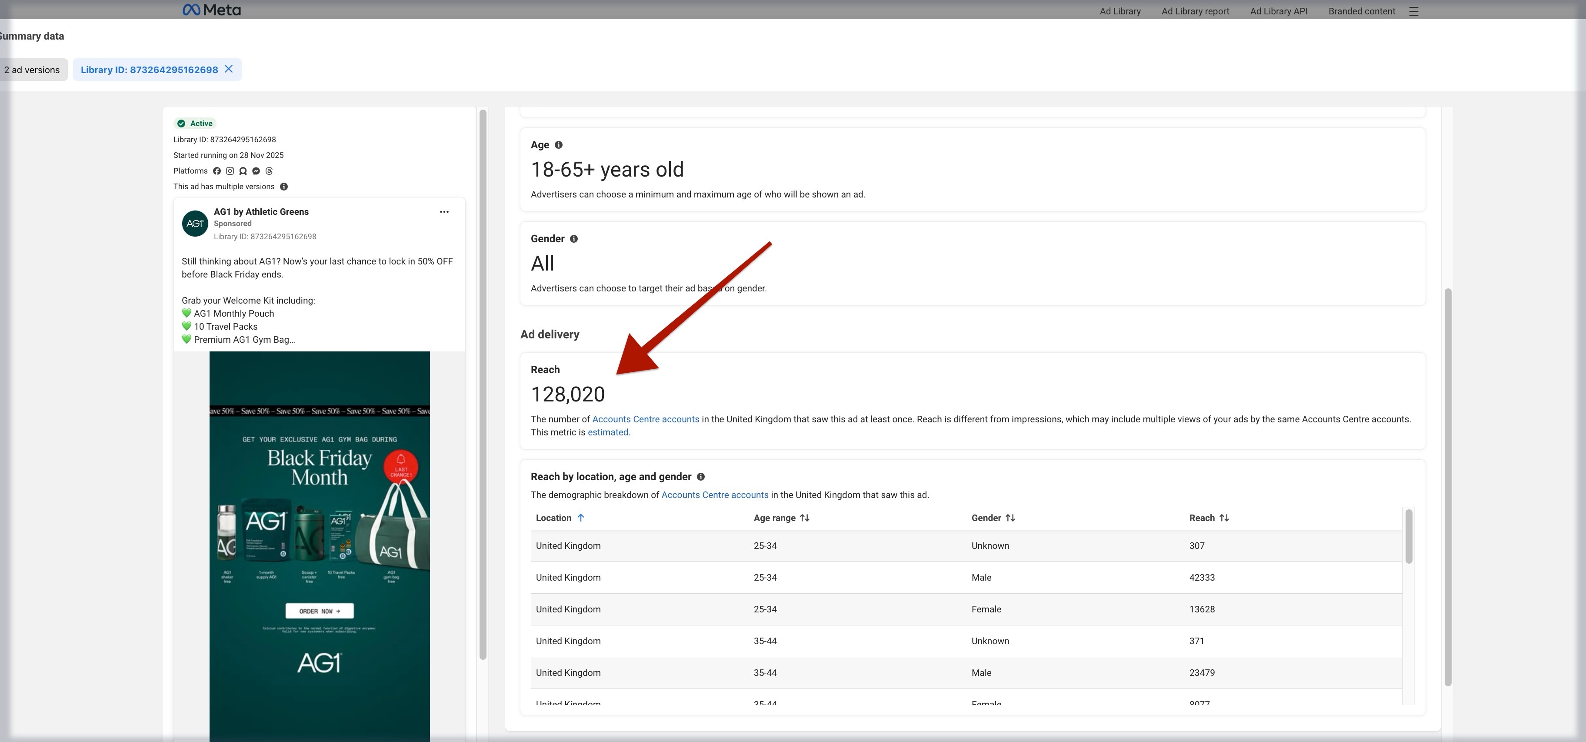The width and height of the screenshot is (1586, 742).
Task: Toggle sort order on the Age range column
Action: click(x=805, y=518)
